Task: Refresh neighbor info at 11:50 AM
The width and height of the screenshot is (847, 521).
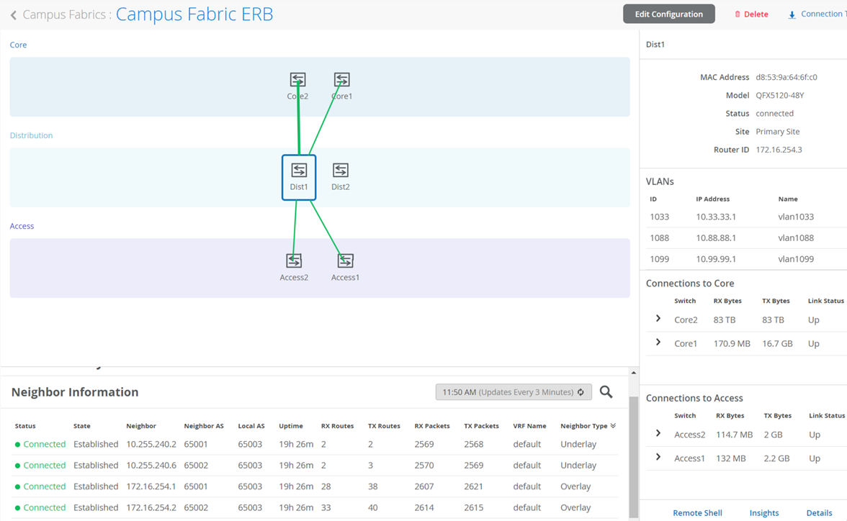Action: 581,392
